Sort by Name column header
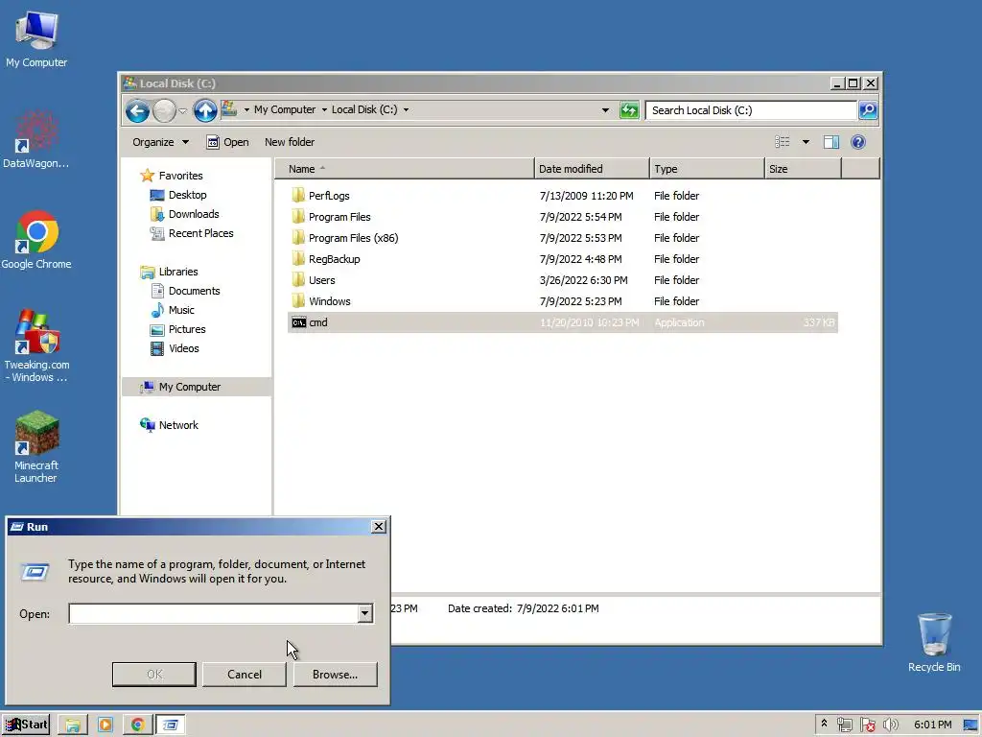The width and height of the screenshot is (982, 737). (405, 169)
